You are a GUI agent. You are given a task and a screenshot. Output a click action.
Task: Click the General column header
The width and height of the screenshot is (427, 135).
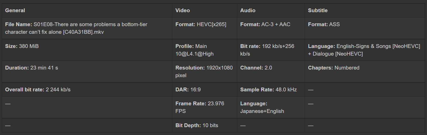point(15,10)
